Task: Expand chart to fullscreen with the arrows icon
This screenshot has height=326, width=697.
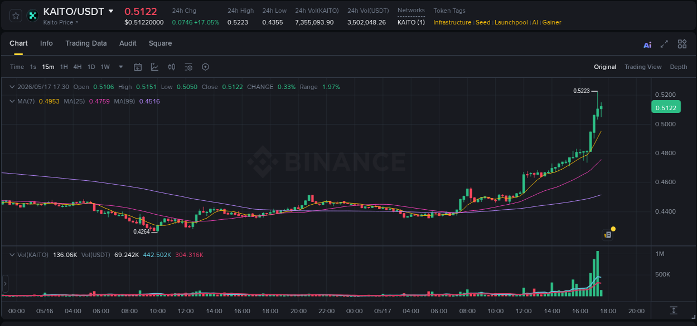Action: 664,45
